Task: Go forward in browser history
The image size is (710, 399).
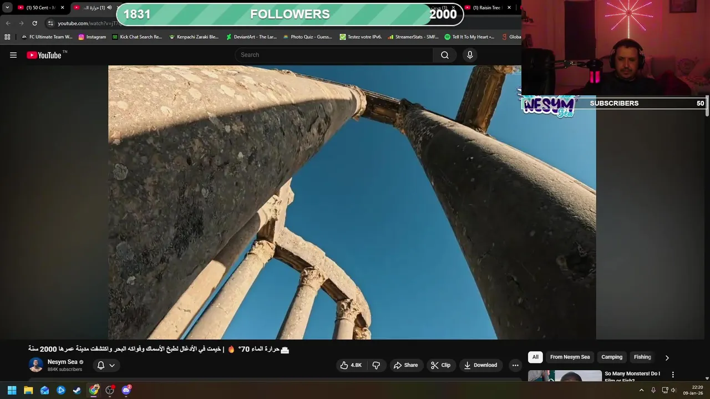Action: (21, 23)
